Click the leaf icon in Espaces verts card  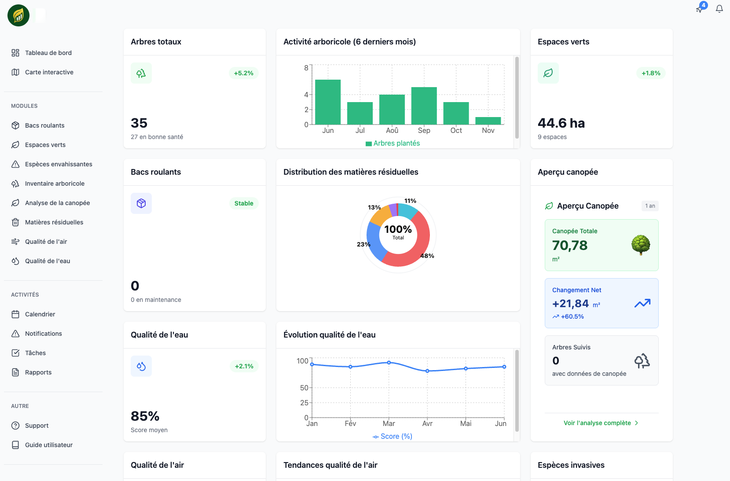[x=548, y=73]
